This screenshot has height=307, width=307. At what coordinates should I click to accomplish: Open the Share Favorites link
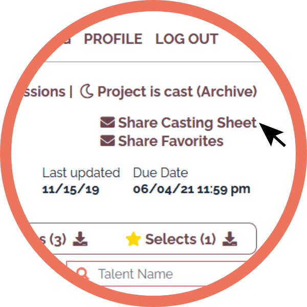point(170,141)
